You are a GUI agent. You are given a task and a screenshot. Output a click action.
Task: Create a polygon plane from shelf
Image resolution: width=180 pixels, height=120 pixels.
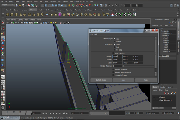coord(25,15)
